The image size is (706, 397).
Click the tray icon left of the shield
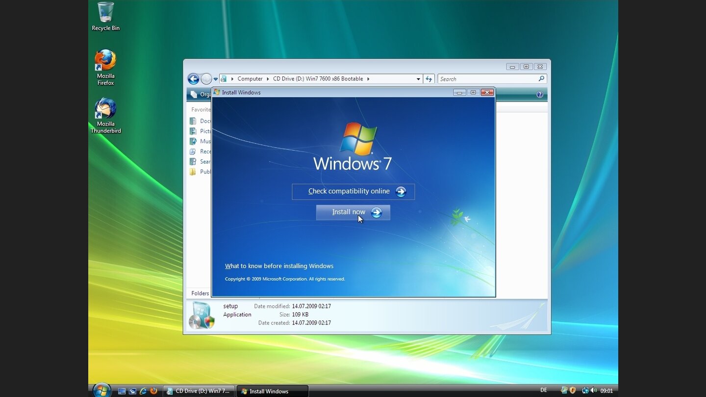pyautogui.click(x=564, y=391)
